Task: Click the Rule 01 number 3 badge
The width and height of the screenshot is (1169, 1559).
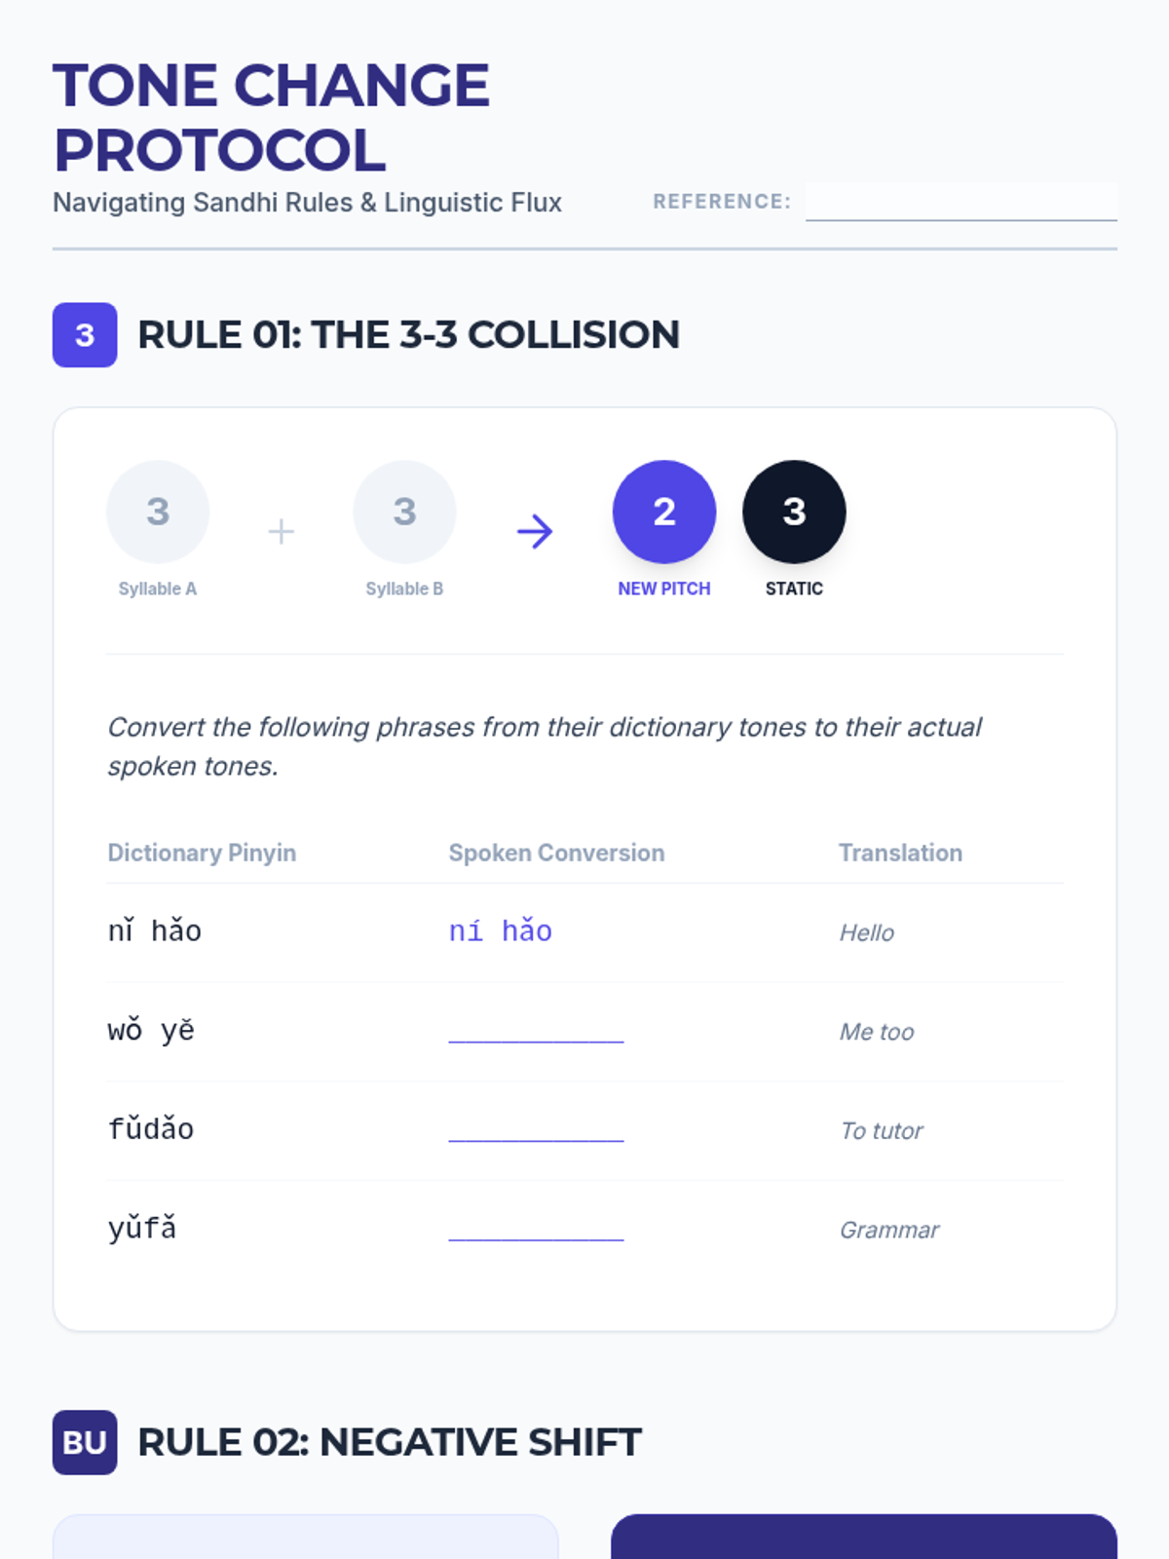Action: [x=85, y=335]
